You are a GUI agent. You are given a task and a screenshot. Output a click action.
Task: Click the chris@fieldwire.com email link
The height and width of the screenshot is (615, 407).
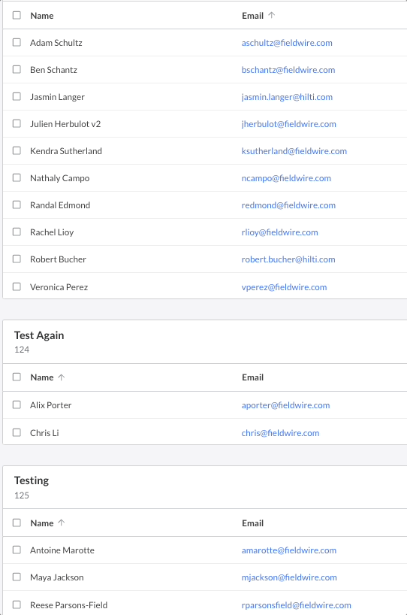pos(281,433)
